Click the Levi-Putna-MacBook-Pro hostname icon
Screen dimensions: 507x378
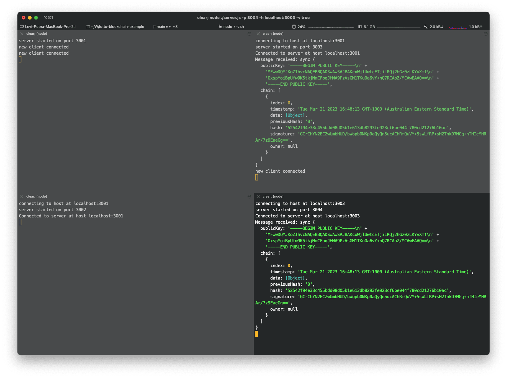tap(22, 27)
